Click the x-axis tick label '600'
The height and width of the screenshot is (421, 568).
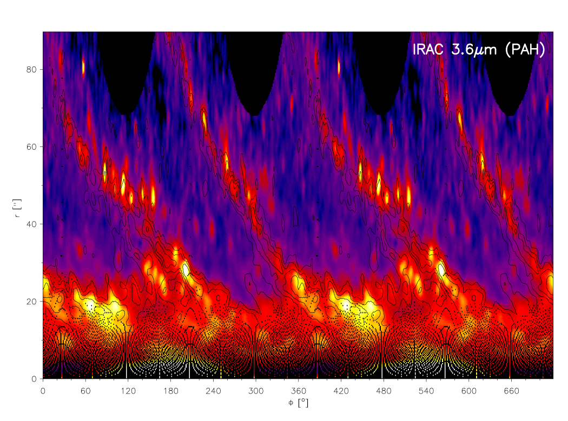pos(469,391)
